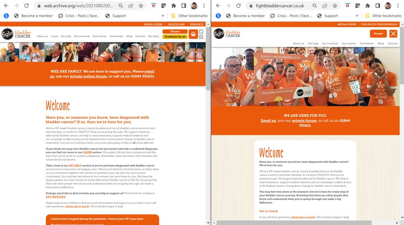Click vertical scrollbar of archived page
This screenshot has height=225, width=404.
point(208,58)
